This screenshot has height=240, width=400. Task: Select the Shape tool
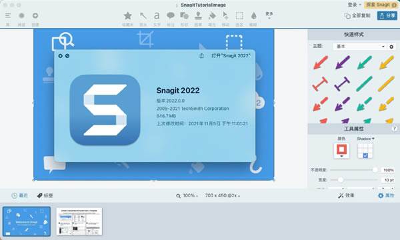[x=184, y=16]
